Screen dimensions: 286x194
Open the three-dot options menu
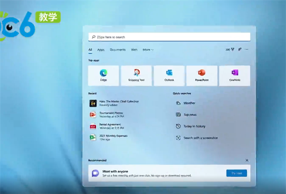pyautogui.click(x=247, y=49)
